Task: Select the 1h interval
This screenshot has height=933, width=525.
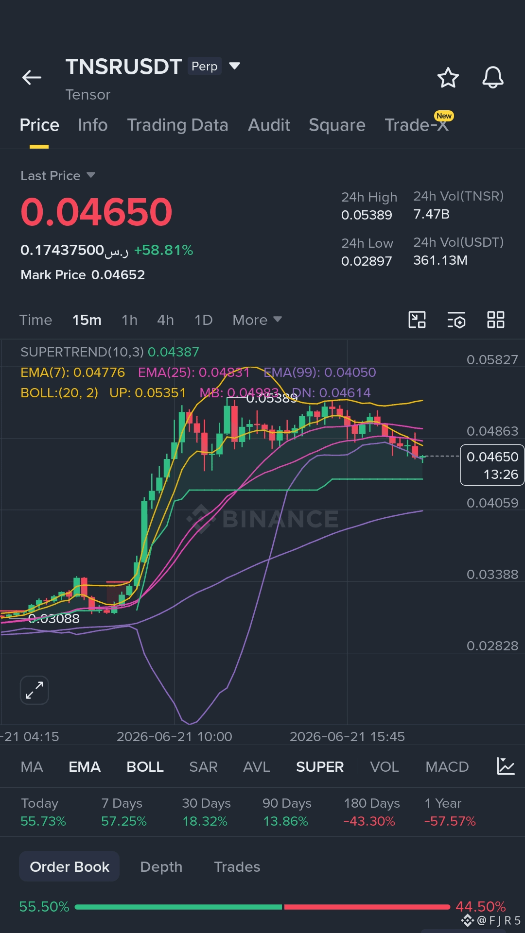Action: tap(129, 320)
